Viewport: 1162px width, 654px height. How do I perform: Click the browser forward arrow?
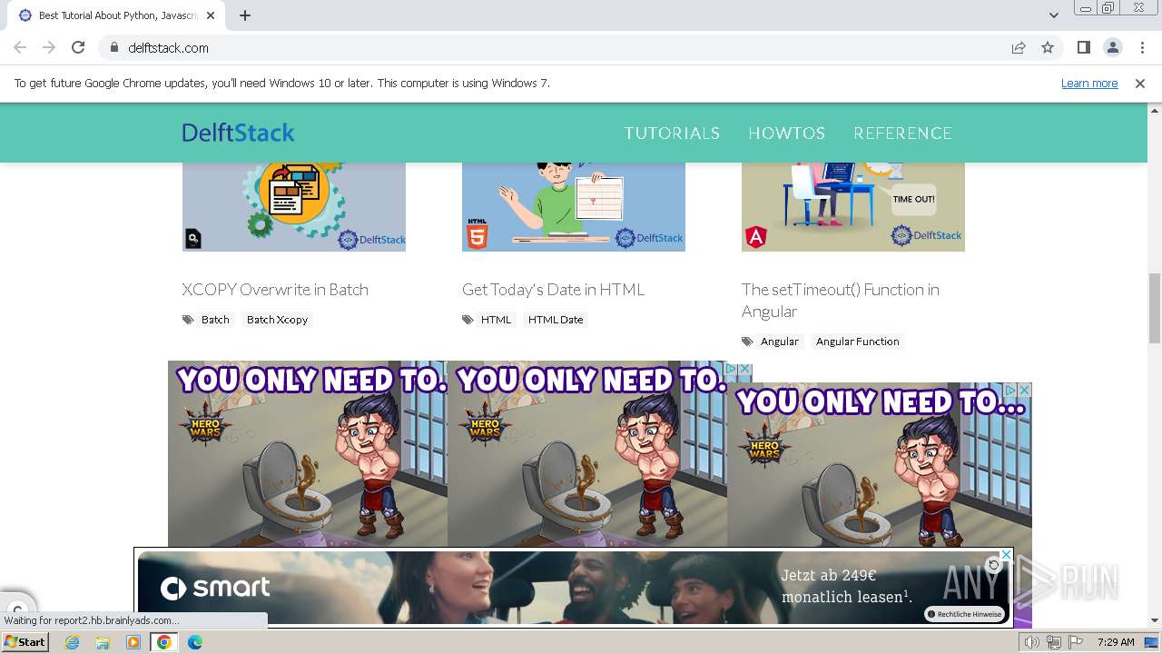pos(49,47)
